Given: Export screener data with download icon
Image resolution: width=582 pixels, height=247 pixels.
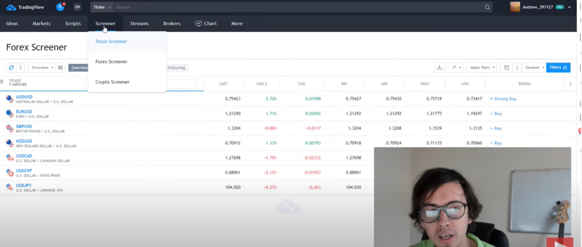Looking at the screenshot, I should (x=439, y=68).
